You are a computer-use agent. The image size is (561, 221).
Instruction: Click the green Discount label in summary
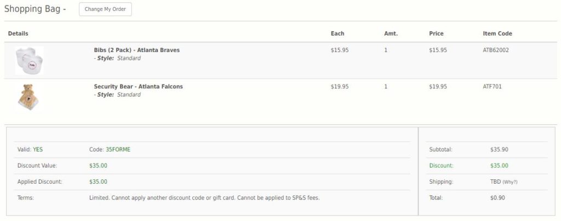point(443,166)
